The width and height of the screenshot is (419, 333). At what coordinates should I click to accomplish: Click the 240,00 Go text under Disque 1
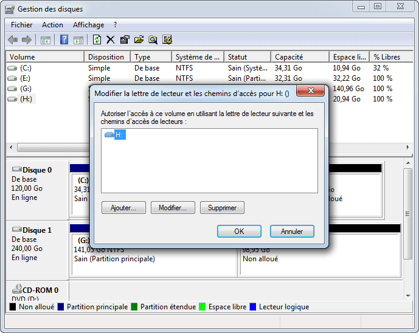tap(27, 249)
